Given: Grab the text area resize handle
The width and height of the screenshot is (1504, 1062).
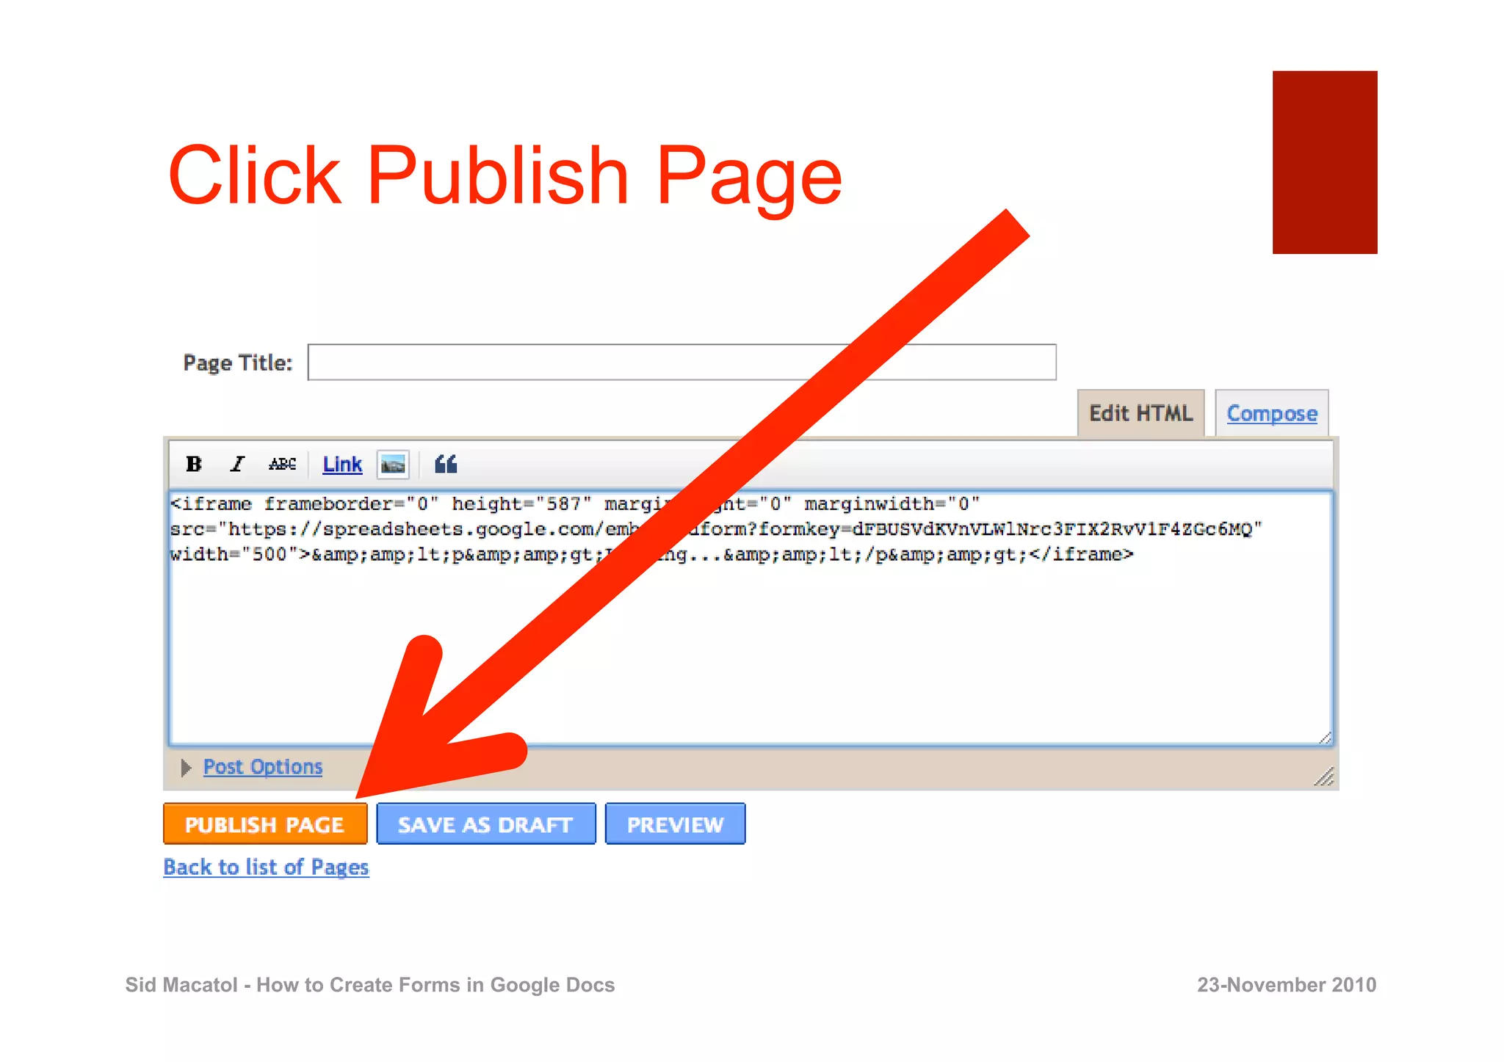Looking at the screenshot, I should (x=1325, y=738).
